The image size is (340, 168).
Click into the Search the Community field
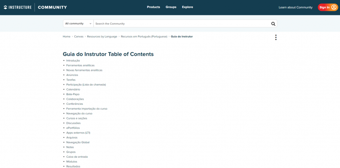[x=181, y=24]
